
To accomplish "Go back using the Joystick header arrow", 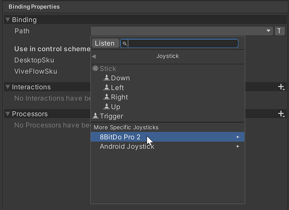I will 94,56.
